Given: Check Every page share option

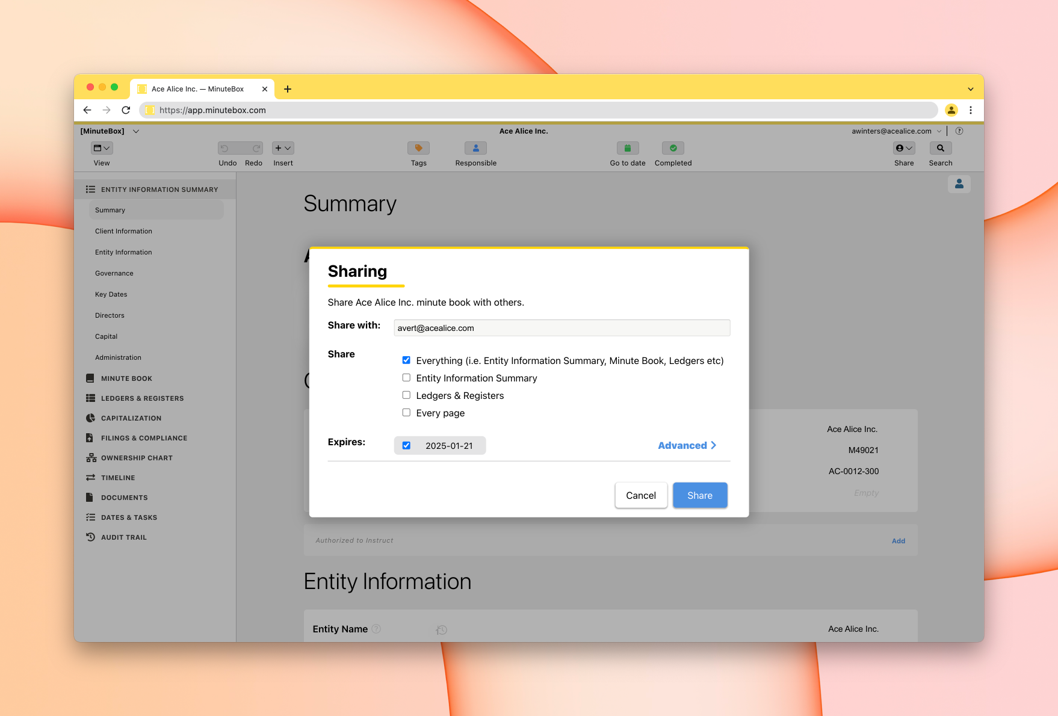Looking at the screenshot, I should point(406,413).
